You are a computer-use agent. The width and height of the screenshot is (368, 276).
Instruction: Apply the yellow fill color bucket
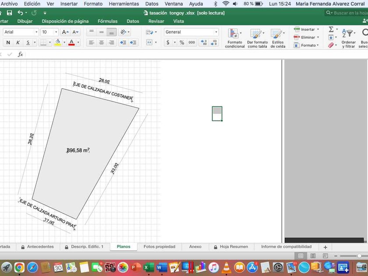click(58, 42)
